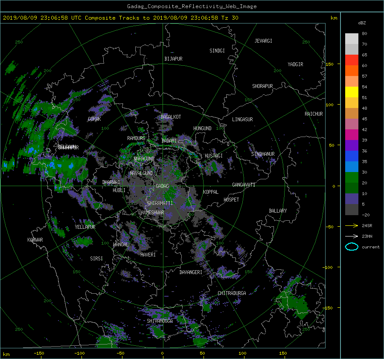Select the yellow 54 dBZ color swatch
The image size is (384, 359).
352,92
